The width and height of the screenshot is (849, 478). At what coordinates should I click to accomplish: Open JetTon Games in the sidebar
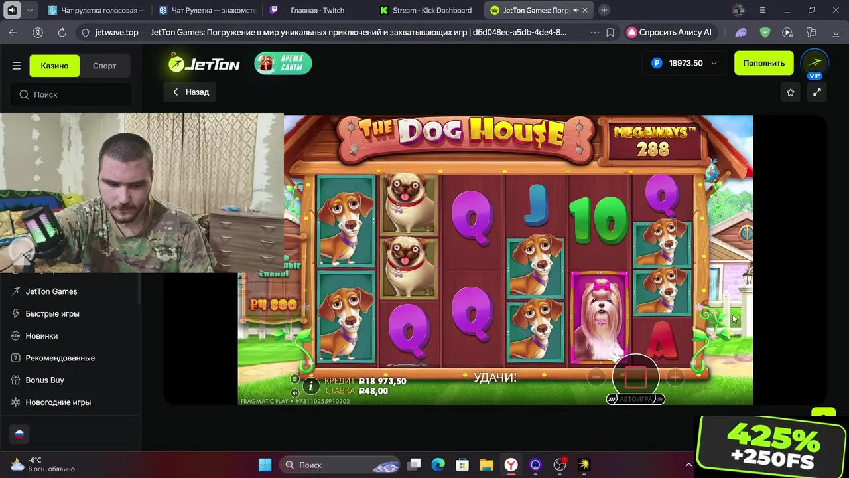click(x=51, y=291)
